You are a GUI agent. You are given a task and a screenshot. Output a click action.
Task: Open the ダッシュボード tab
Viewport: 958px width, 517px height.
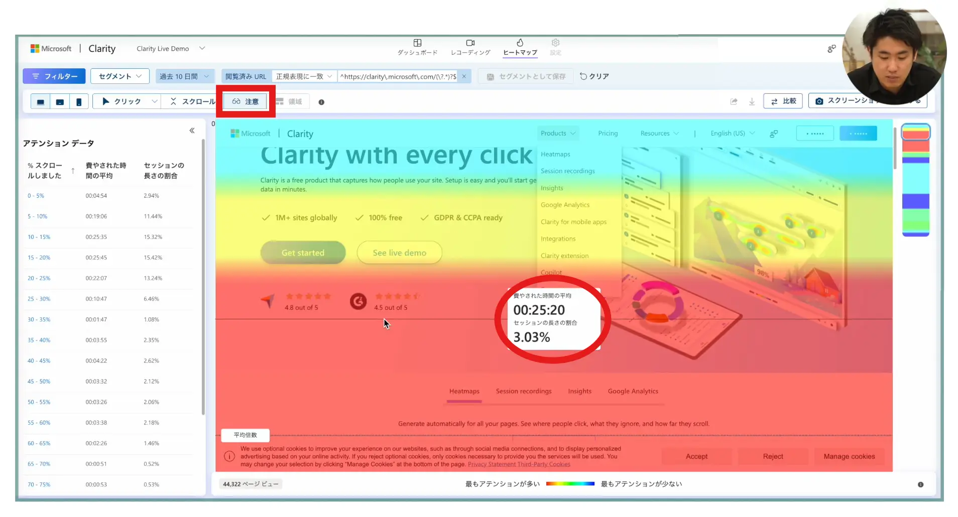tap(417, 47)
